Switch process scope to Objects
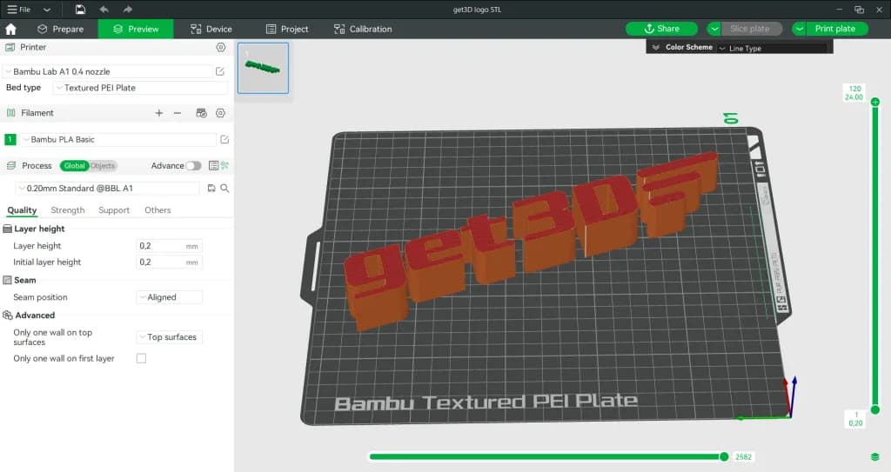The height and width of the screenshot is (472, 891). [103, 165]
